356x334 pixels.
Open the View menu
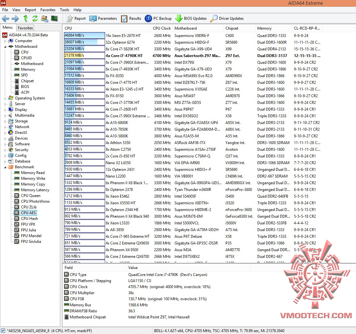coord(16,10)
